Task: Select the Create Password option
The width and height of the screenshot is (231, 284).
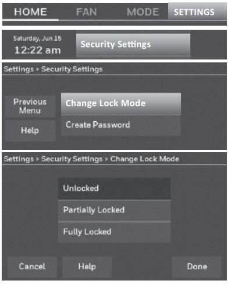Action: click(x=121, y=125)
